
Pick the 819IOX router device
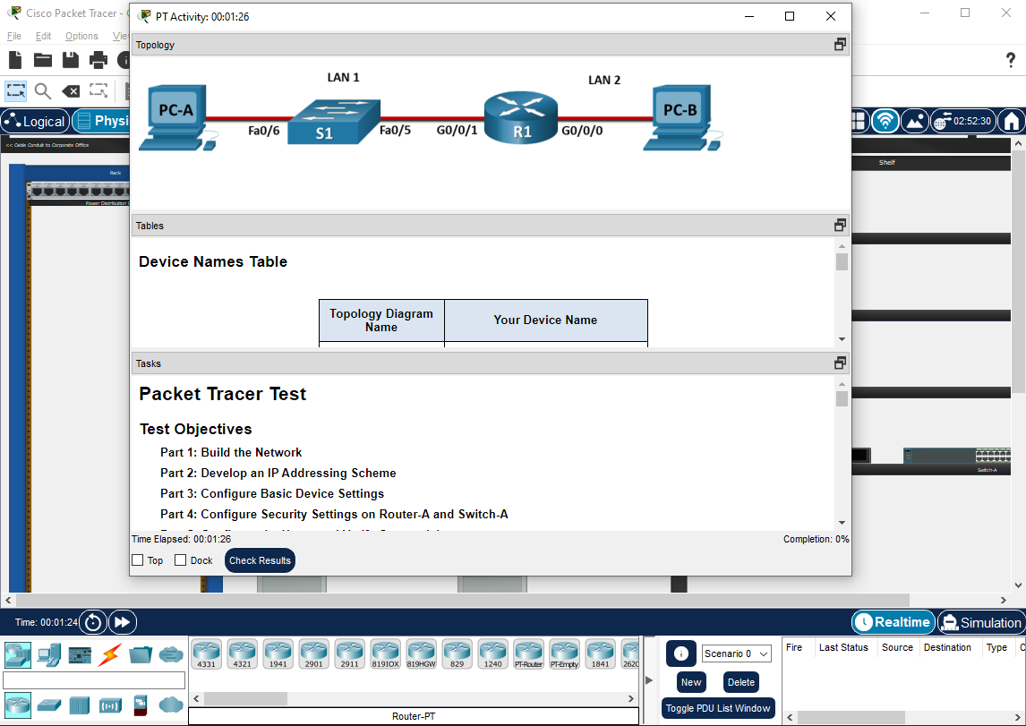(x=385, y=654)
